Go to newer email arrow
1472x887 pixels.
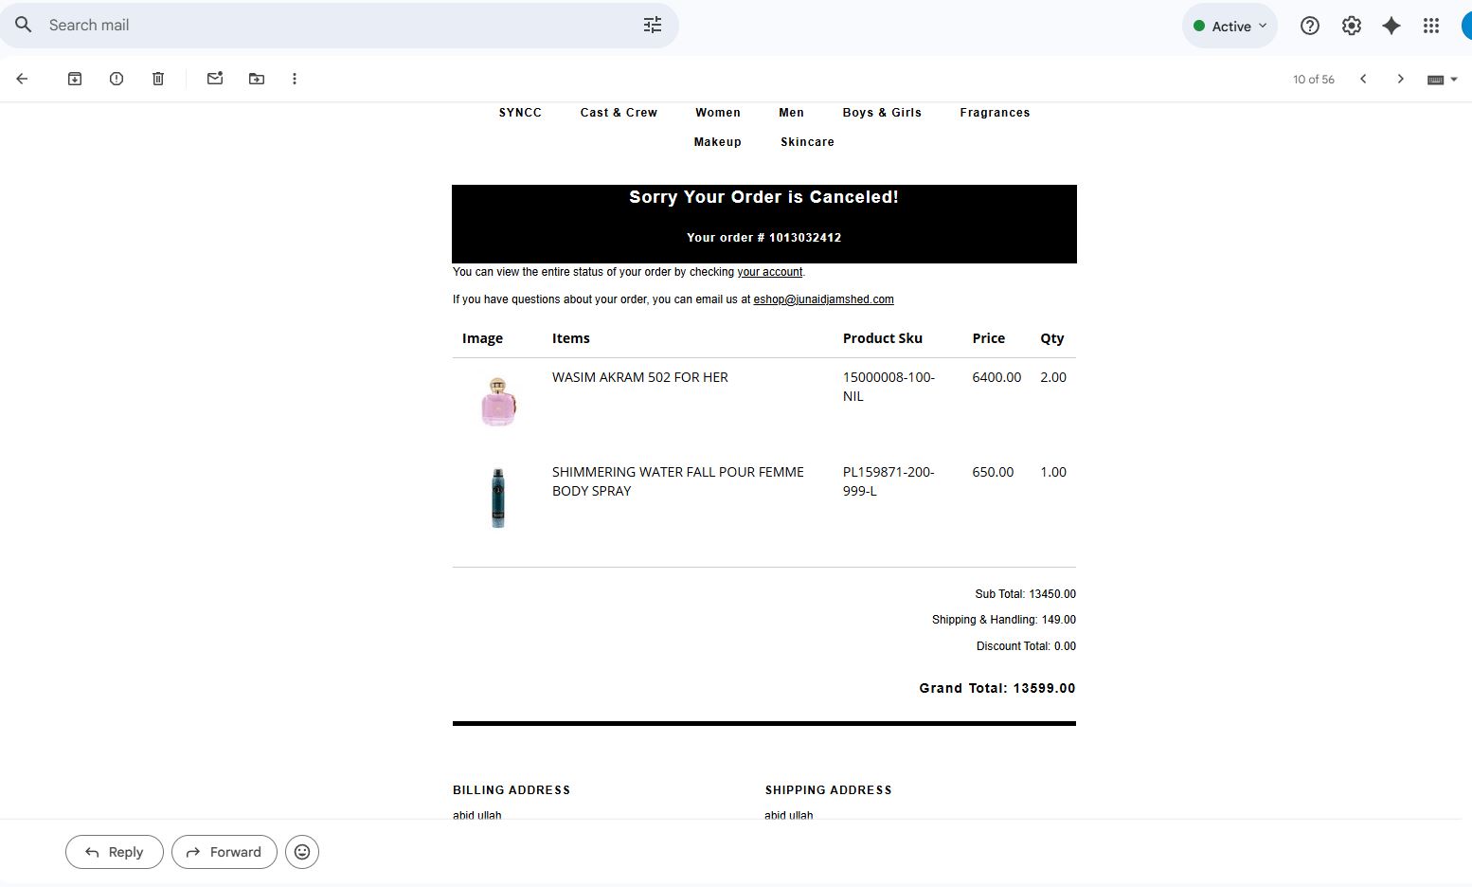(x=1363, y=79)
